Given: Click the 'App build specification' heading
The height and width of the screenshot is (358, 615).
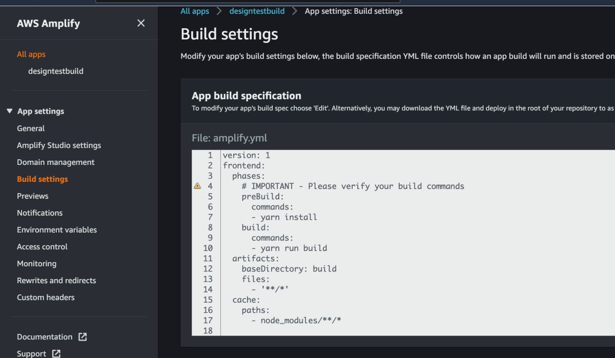Looking at the screenshot, I should 247,96.
